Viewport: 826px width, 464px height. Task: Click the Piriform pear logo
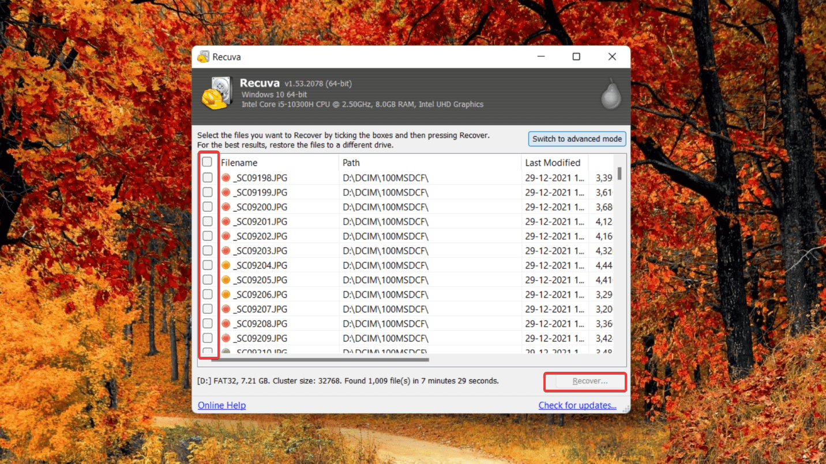tap(611, 93)
